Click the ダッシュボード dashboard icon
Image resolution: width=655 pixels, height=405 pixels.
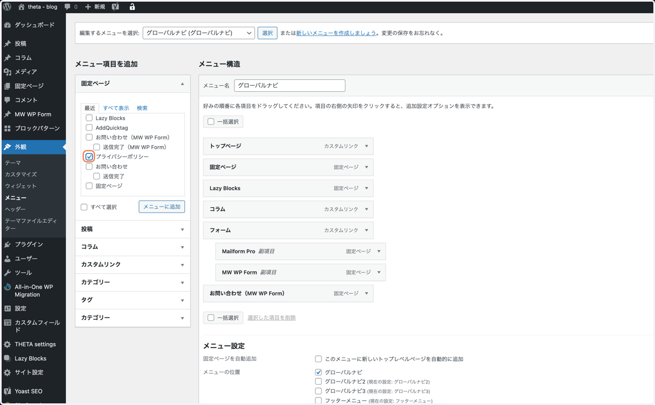click(x=7, y=25)
